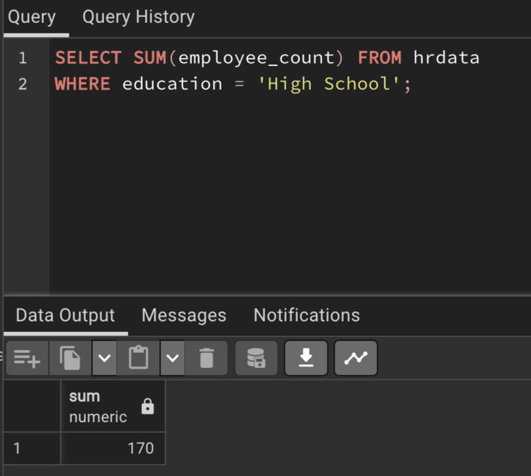531x476 pixels.
Task: Click the Save Data Changes database icon
Action: pos(256,358)
